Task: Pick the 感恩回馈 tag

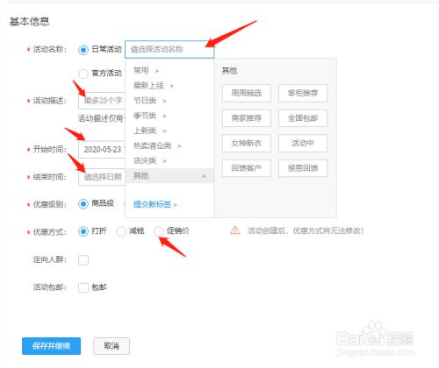Action: coord(303,168)
